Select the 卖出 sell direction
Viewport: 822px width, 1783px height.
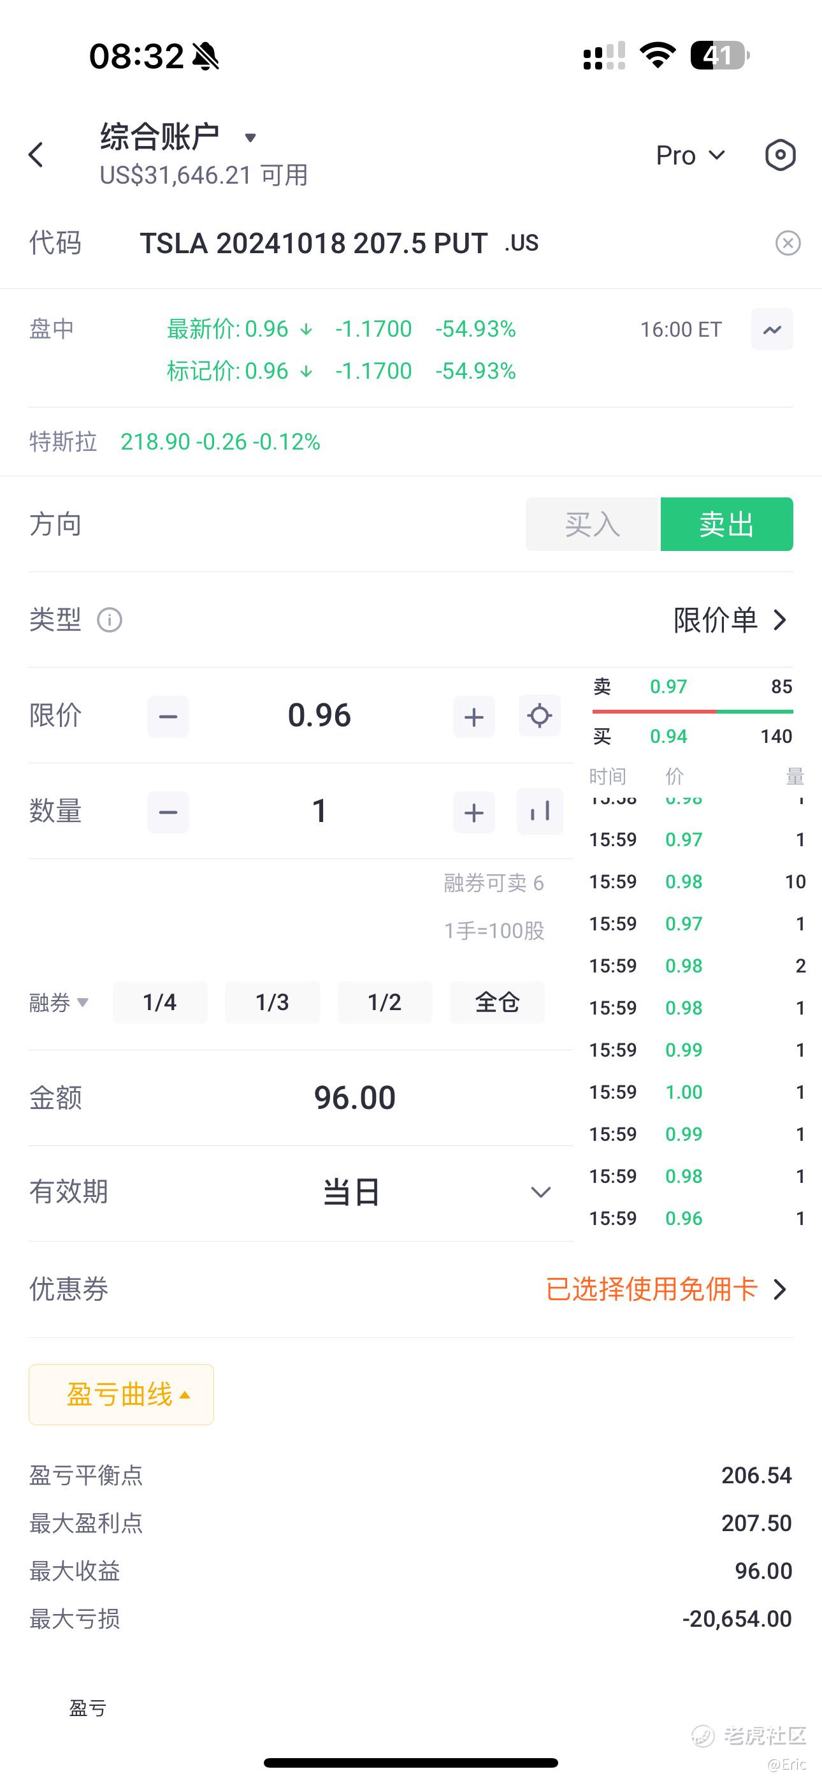pos(726,525)
